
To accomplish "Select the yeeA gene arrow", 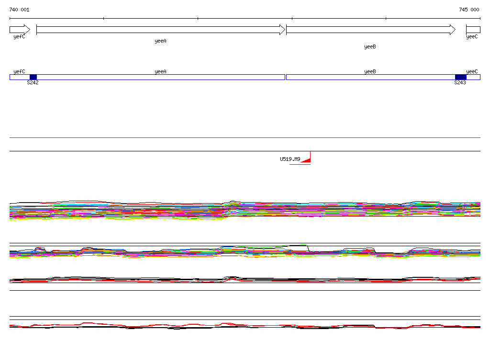I will [161, 30].
